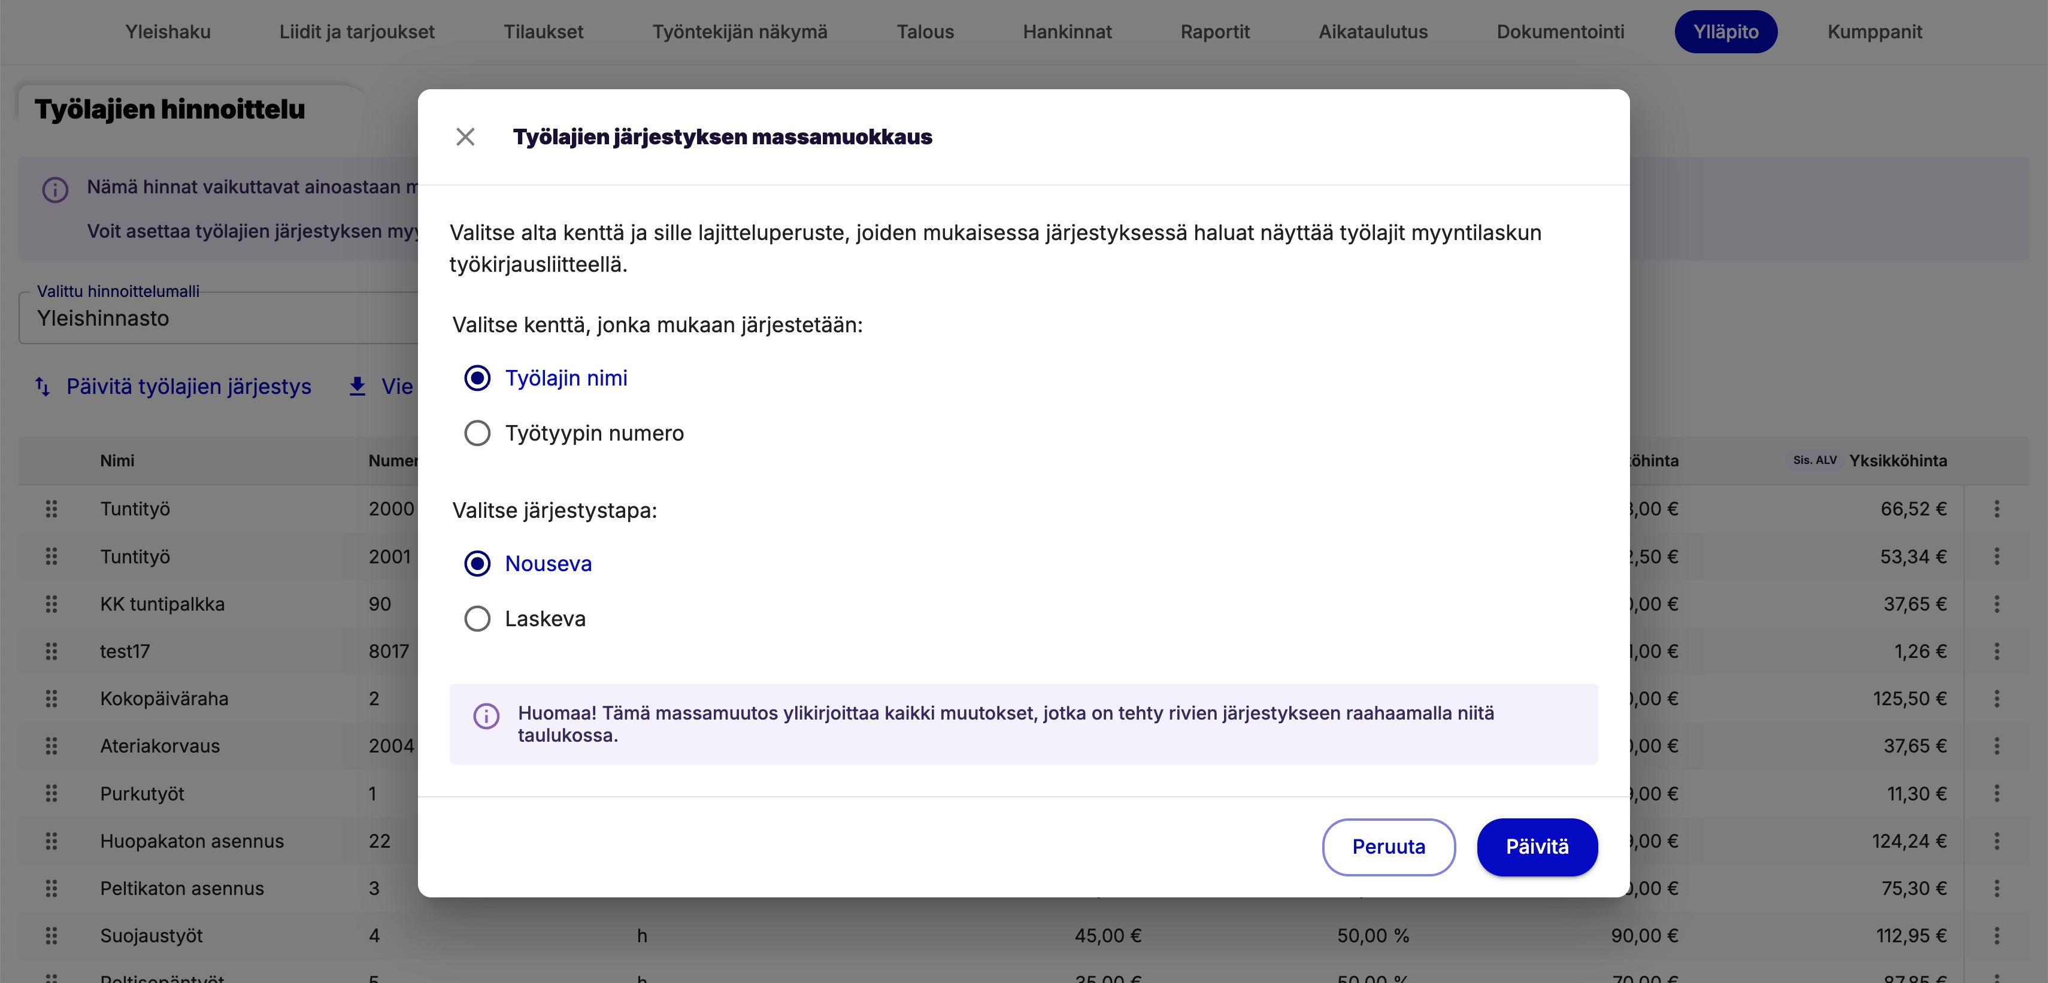Screen dimensions: 2048x983
Task: Select the Työtyypin numero radio option
Action: click(x=477, y=433)
